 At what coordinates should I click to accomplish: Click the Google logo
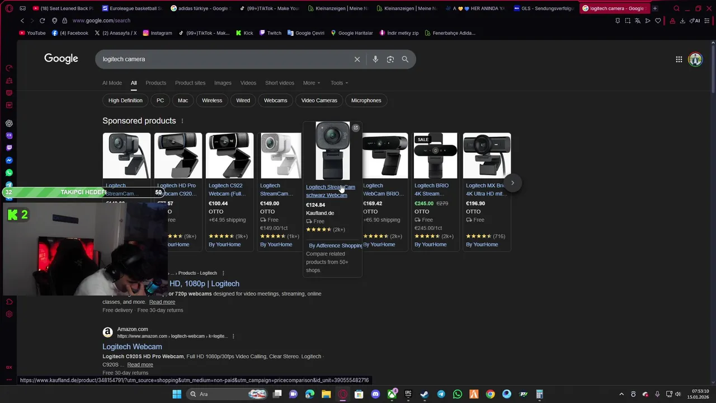(x=61, y=59)
